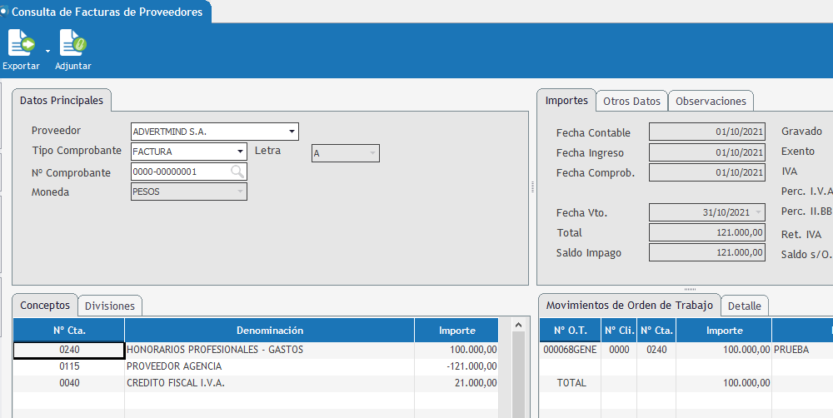Switch to the Importes tab

566,101
